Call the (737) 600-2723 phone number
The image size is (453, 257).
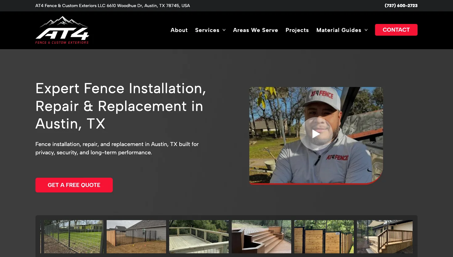click(x=401, y=6)
